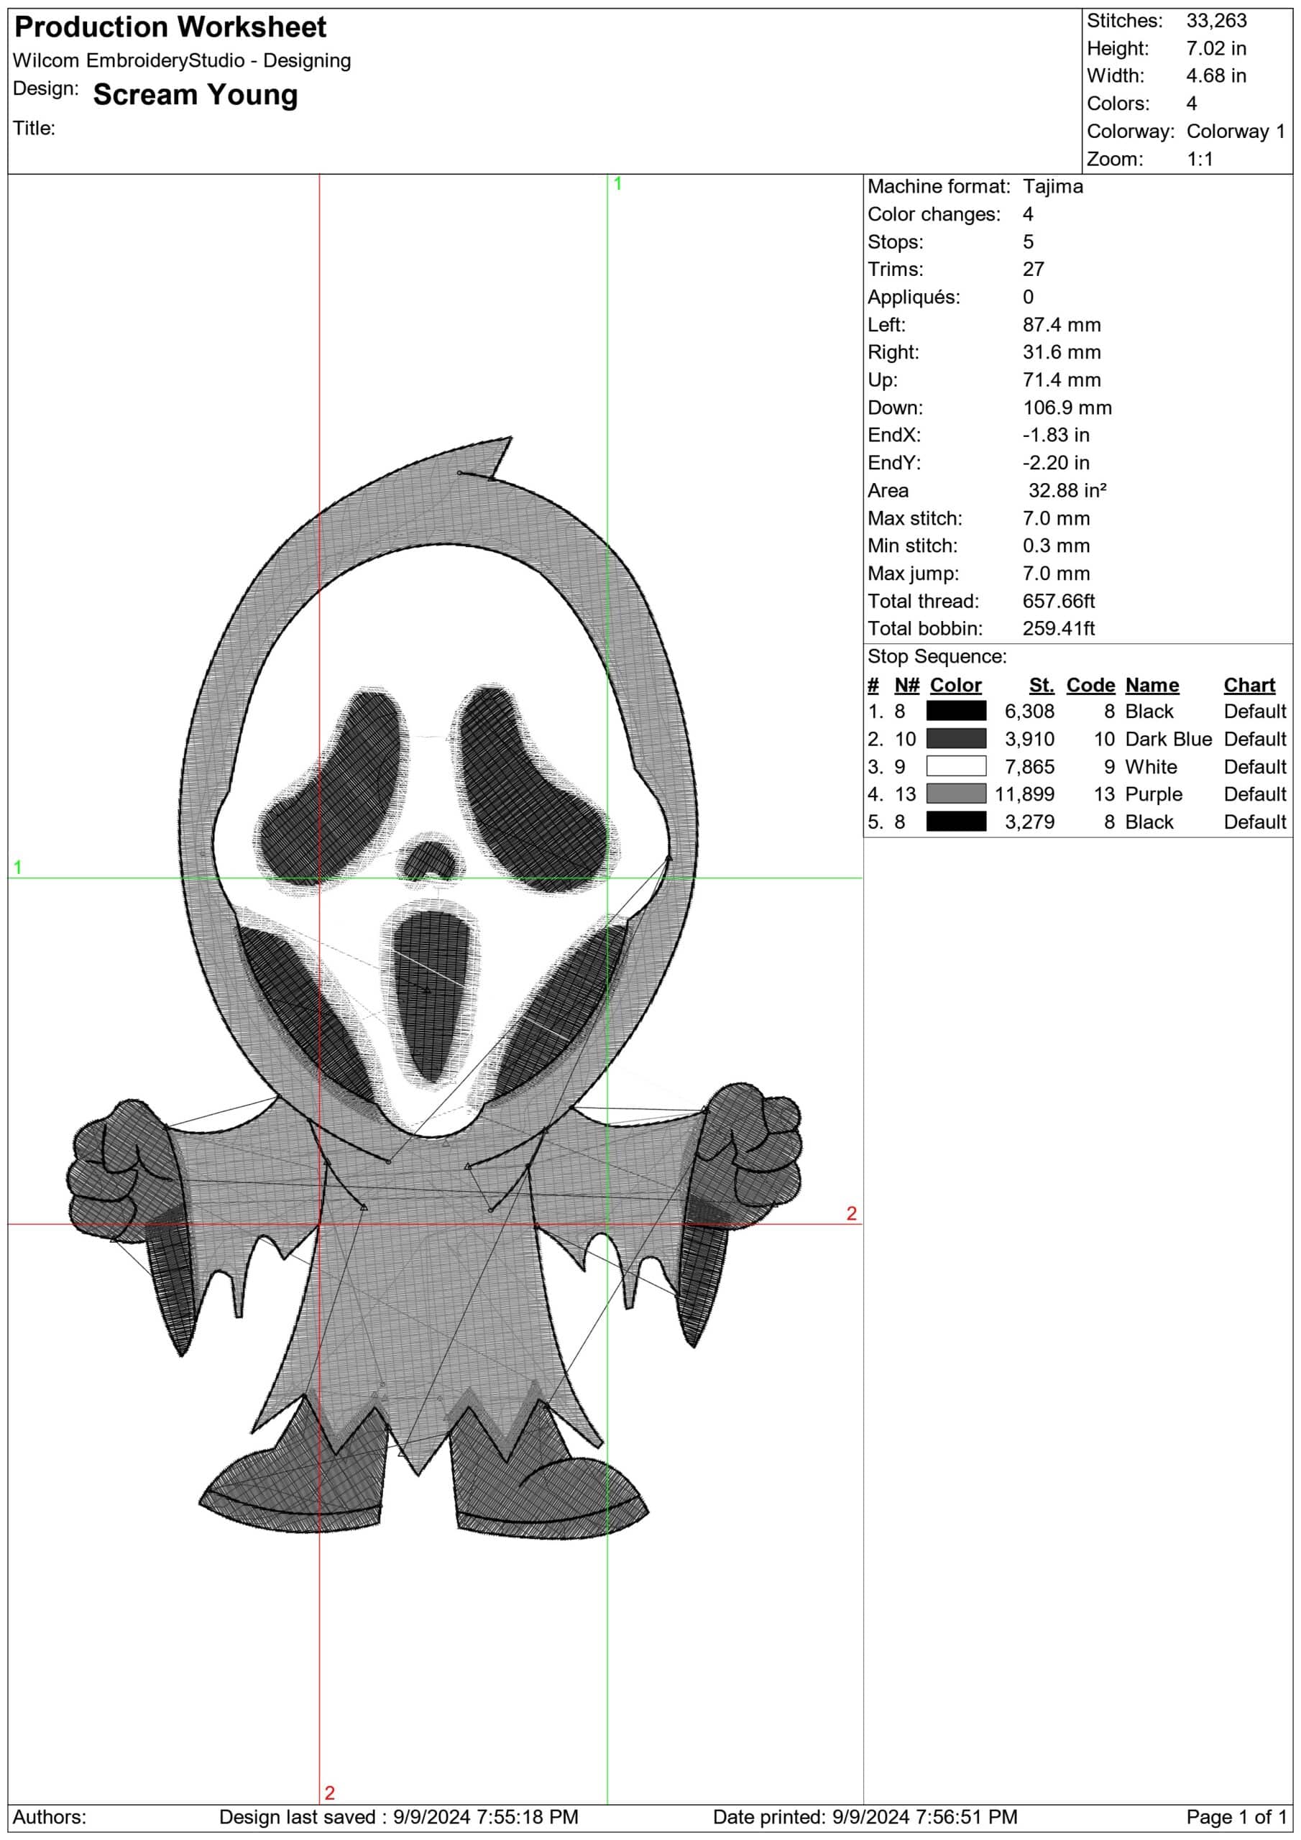Image resolution: width=1301 pixels, height=1840 pixels.
Task: Click the black swatch in stop 1
Action: (x=956, y=711)
